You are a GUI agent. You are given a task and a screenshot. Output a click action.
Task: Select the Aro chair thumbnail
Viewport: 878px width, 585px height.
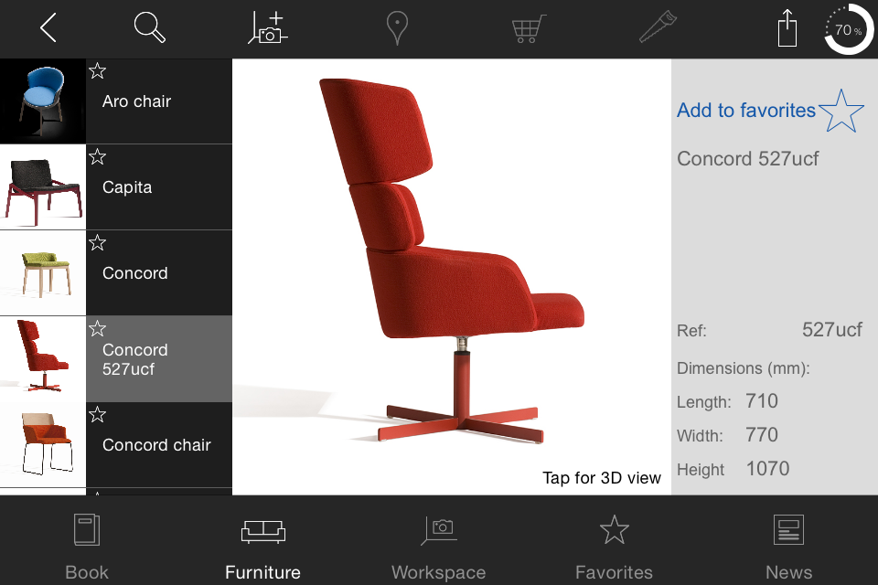tap(43, 101)
